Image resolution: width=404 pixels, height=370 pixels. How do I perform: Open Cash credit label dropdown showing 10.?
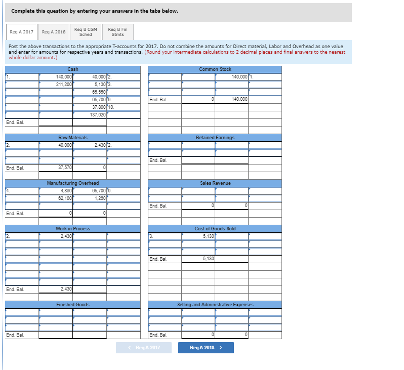(x=124, y=107)
